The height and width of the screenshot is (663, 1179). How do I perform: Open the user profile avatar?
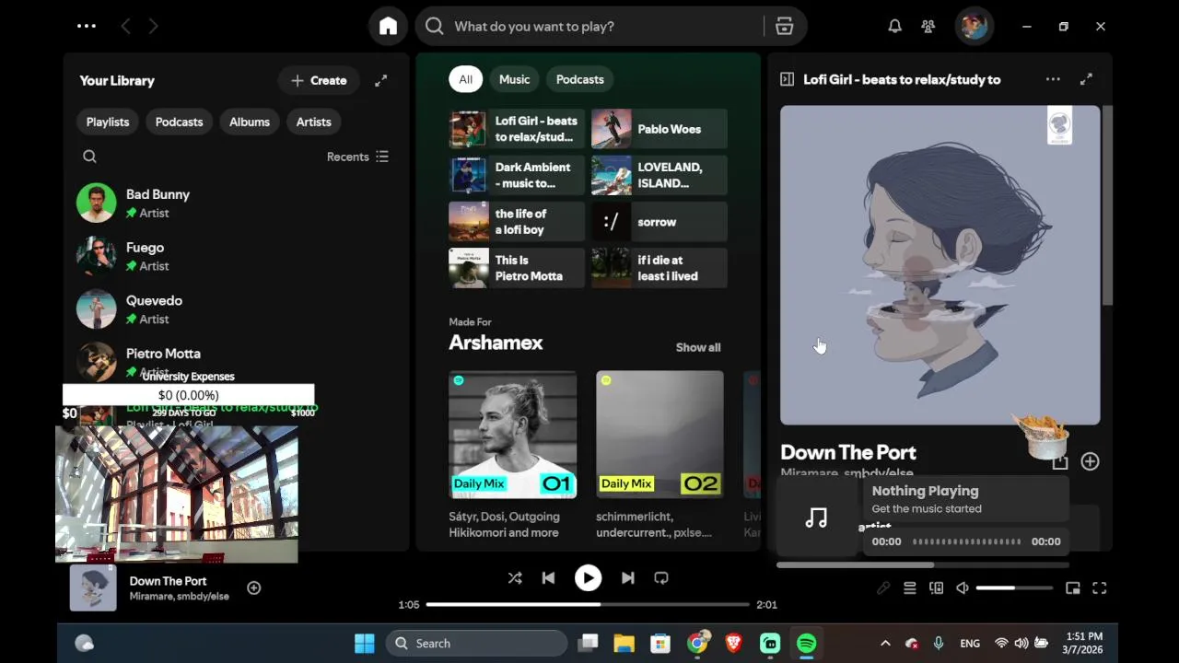974,26
